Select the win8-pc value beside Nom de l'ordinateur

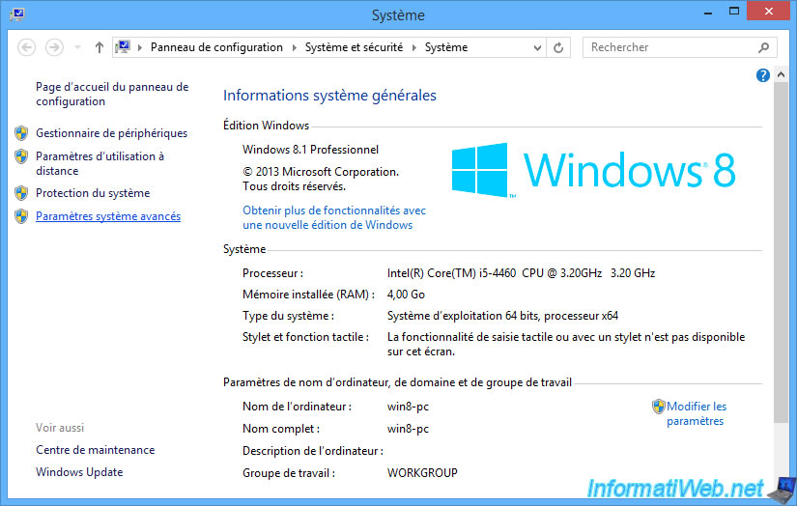click(408, 407)
